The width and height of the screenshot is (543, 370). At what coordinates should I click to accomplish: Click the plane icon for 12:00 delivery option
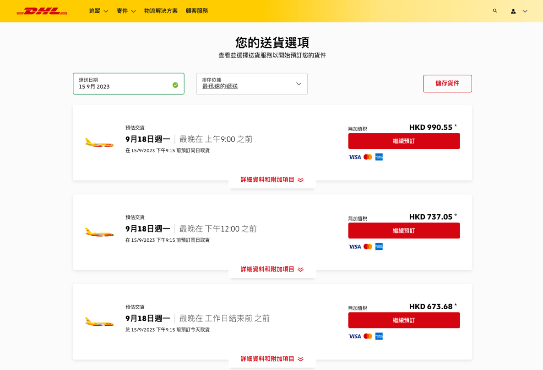pos(99,233)
